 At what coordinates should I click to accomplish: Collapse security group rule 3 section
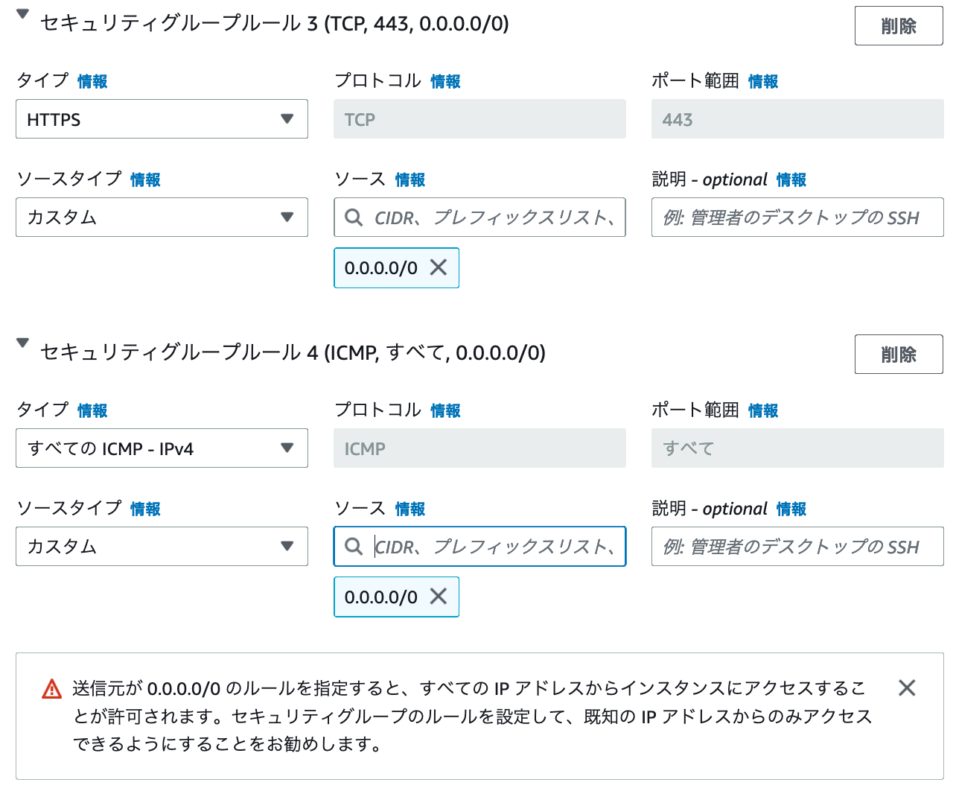(22, 13)
